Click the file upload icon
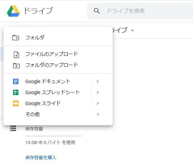This screenshot has height=167, width=193. 16,55
